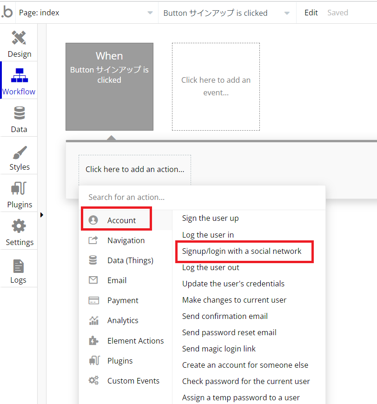Choose Send magic login link
The width and height of the screenshot is (377, 404).
[x=219, y=349]
